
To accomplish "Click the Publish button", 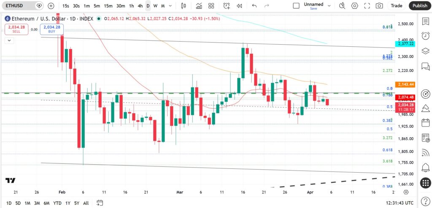I will point(420,5).
